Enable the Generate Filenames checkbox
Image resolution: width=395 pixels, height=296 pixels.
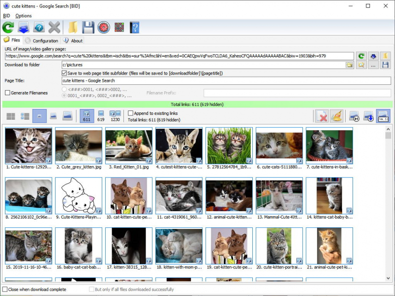[7, 93]
